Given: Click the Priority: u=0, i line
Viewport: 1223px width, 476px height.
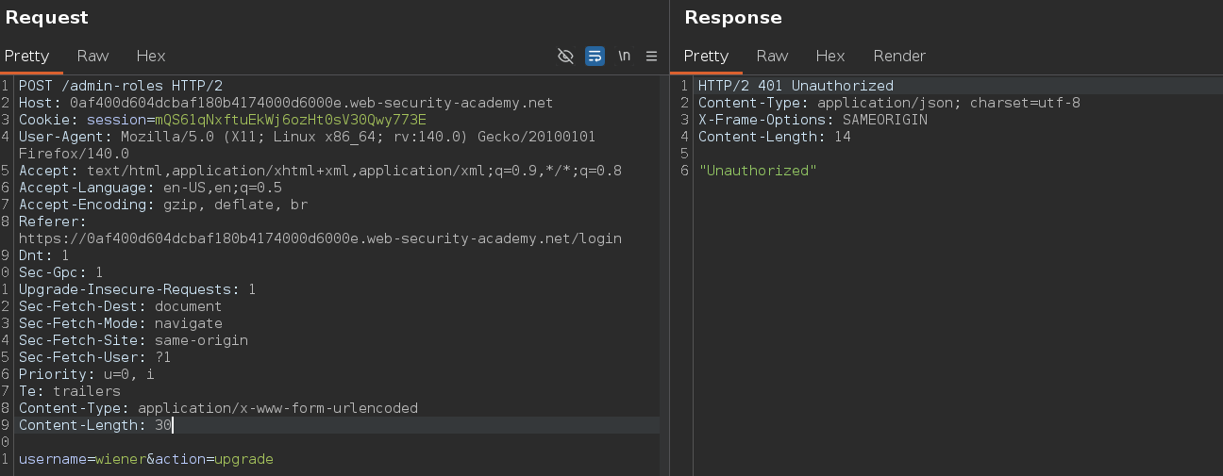Looking at the screenshot, I should click(x=86, y=374).
